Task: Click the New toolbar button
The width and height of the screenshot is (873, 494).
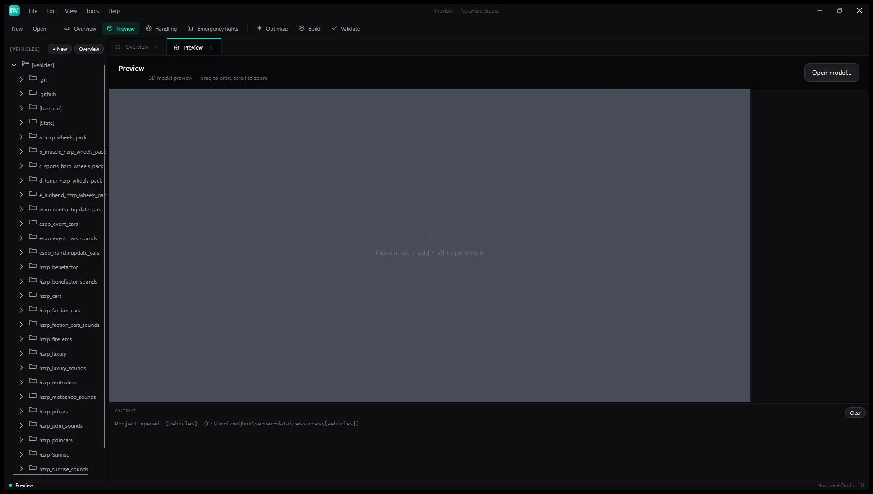Action: [x=17, y=28]
